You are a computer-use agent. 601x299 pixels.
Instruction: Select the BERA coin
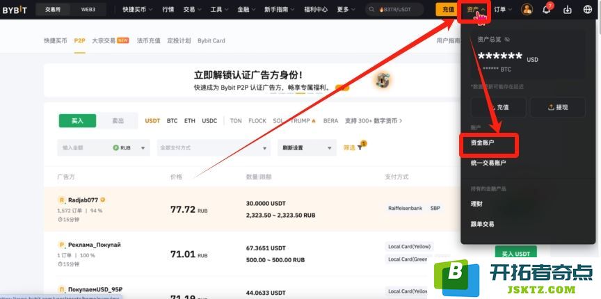[x=330, y=121]
